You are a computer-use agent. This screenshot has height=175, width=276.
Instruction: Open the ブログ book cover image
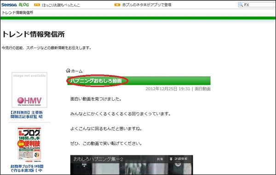[x=29, y=143]
